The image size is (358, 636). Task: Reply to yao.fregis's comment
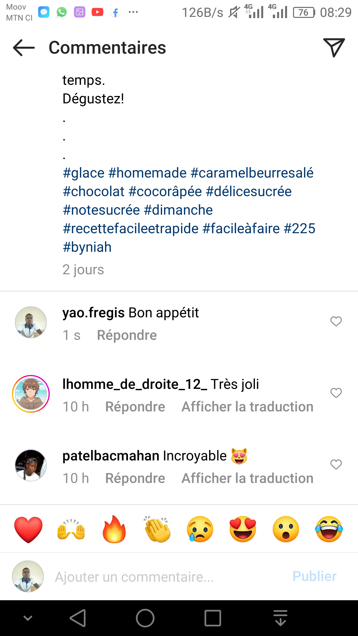click(127, 335)
